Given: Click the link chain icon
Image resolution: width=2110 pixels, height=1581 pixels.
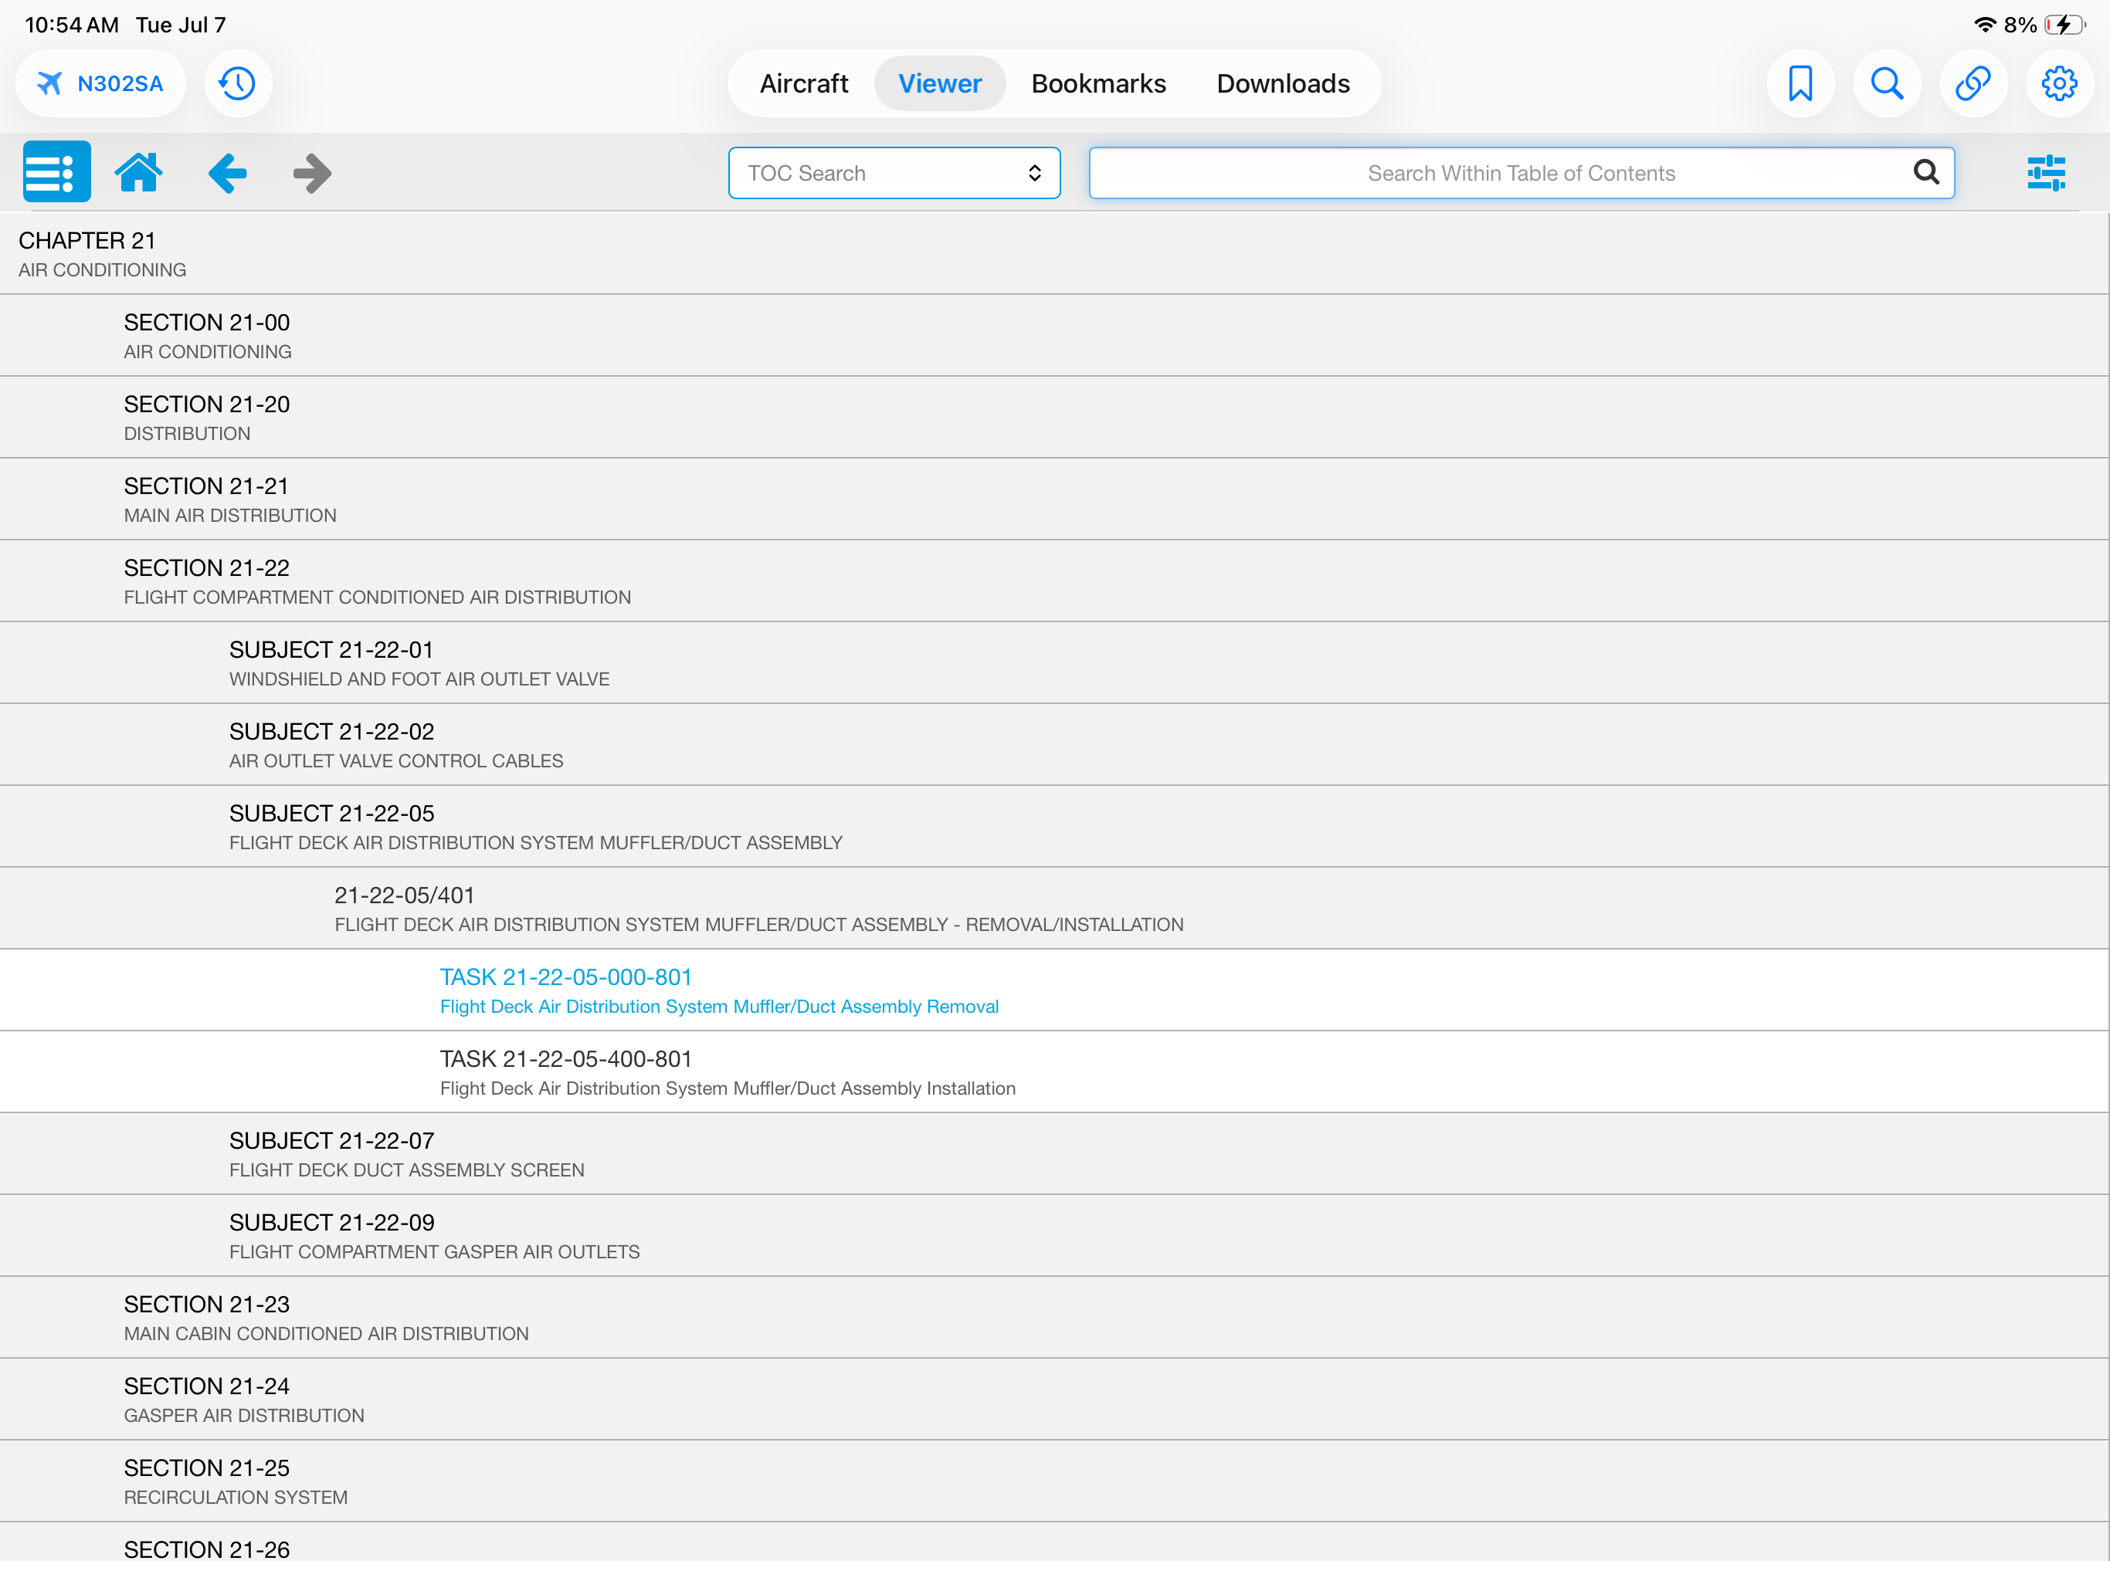Looking at the screenshot, I should (x=1973, y=84).
